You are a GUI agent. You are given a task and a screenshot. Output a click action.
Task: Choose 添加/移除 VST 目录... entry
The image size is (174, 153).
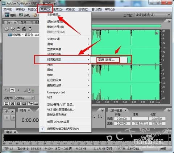65,104
